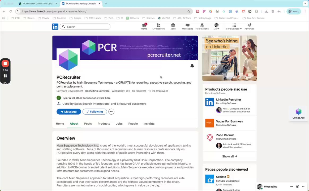This screenshot has height=191, width=309.
Task: Open the company Jobs tab
Action: coord(119,124)
